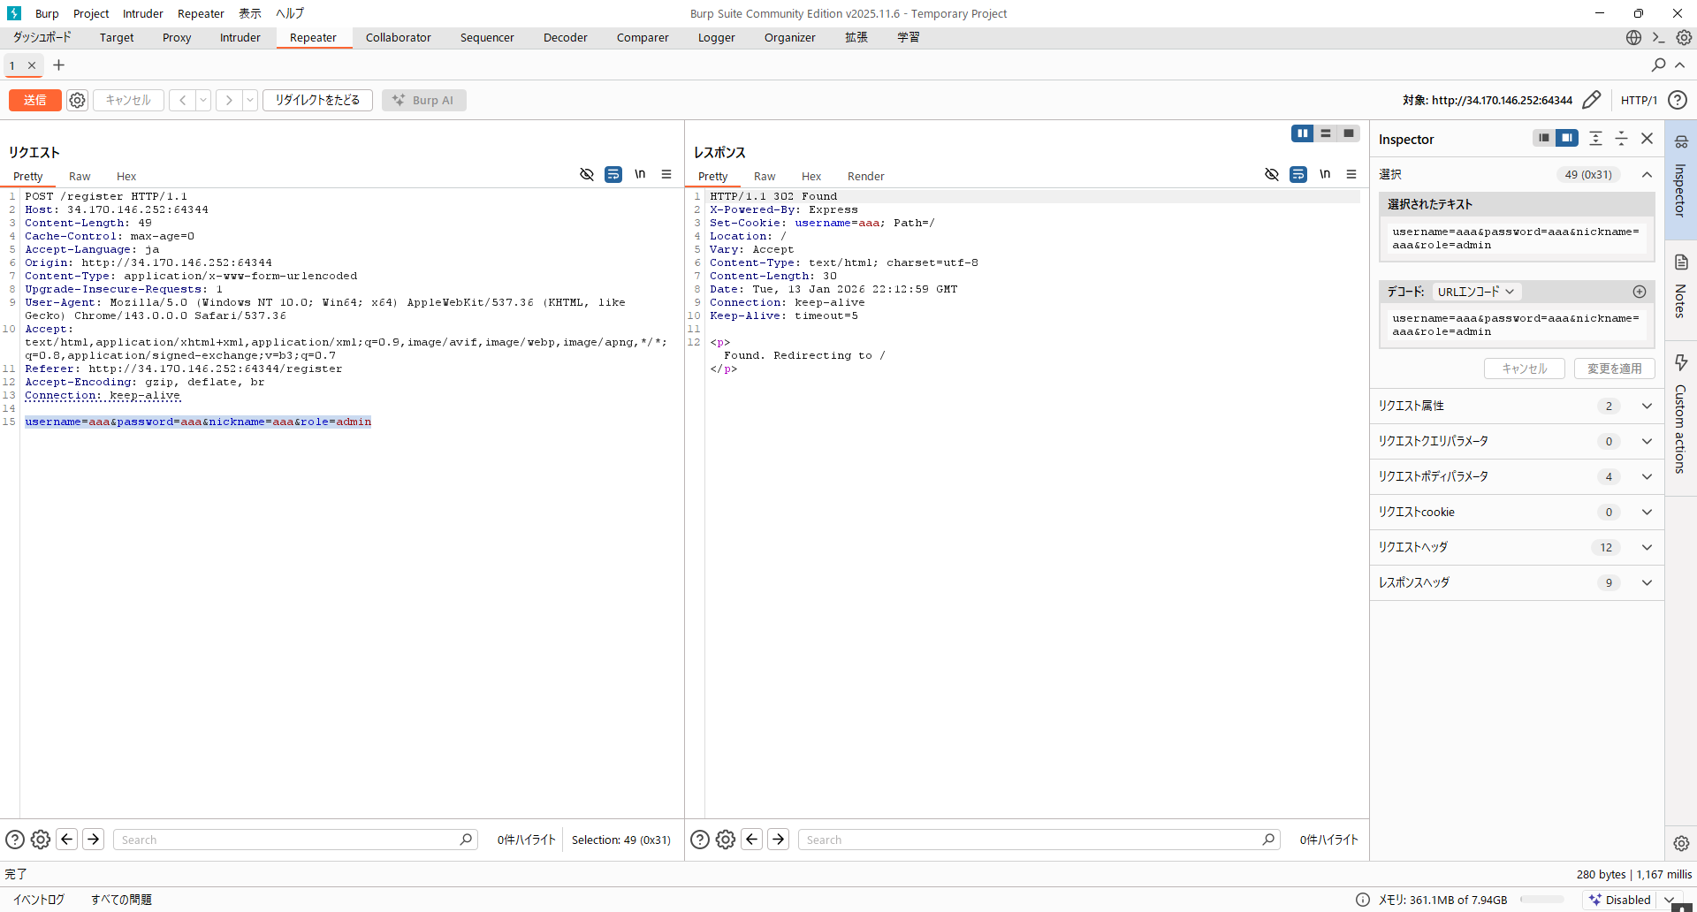Screen dimensions: 1697x912
Task: Open the イベントログ at the bottom
Action: click(x=39, y=900)
